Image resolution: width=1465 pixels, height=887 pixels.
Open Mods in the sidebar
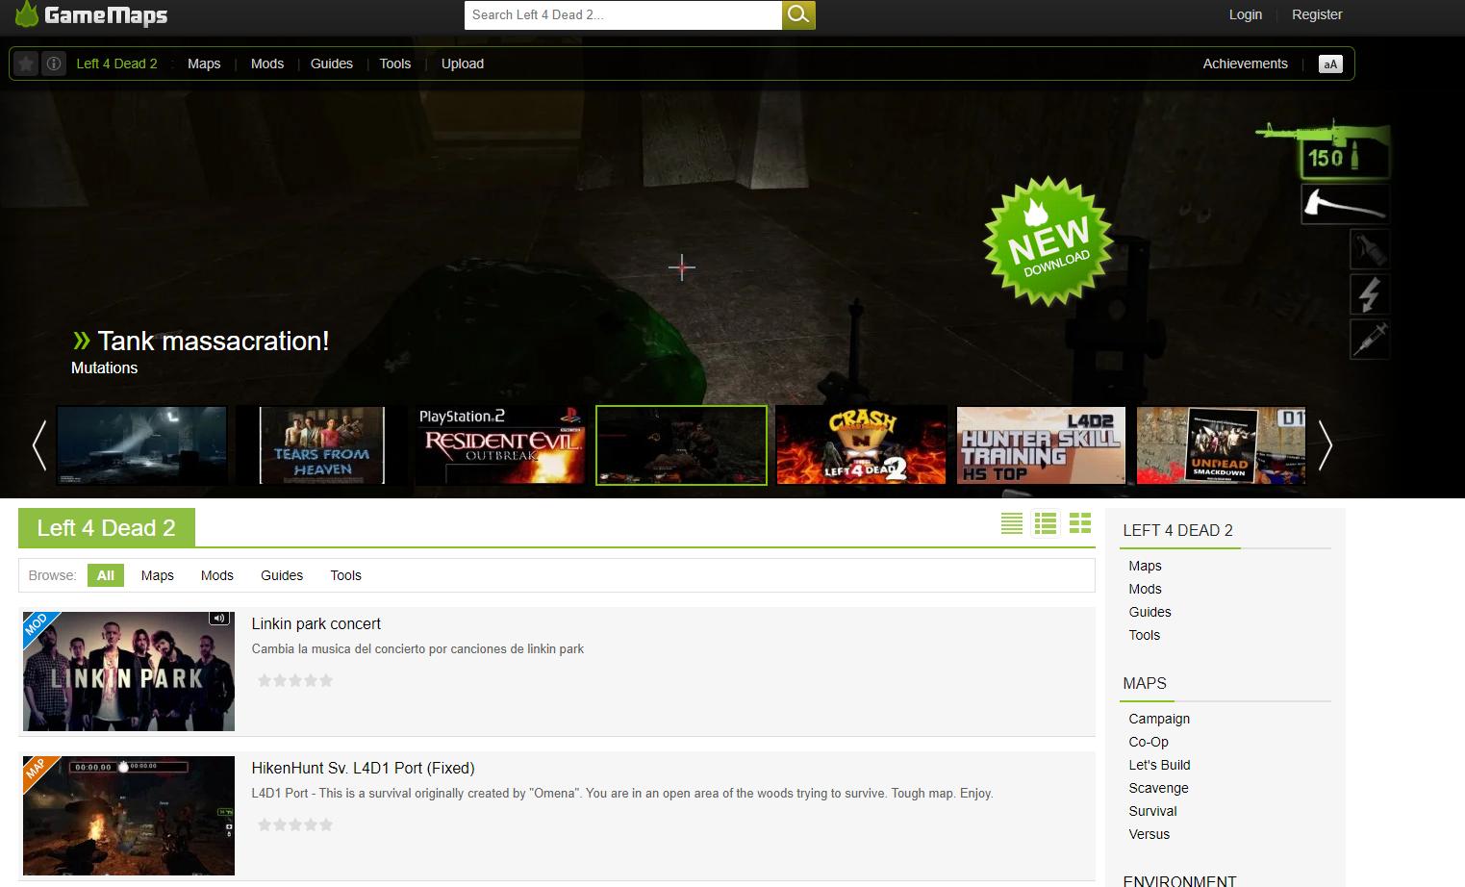[1145, 589]
